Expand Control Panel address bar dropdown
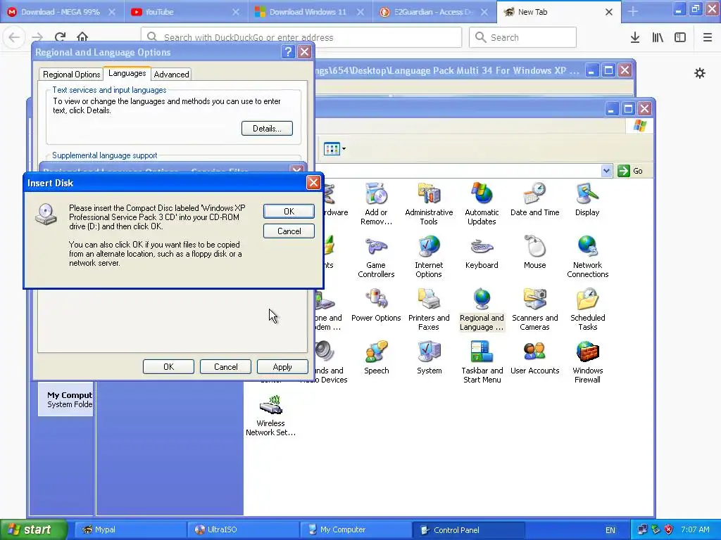The width and height of the screenshot is (721, 540). click(x=606, y=171)
